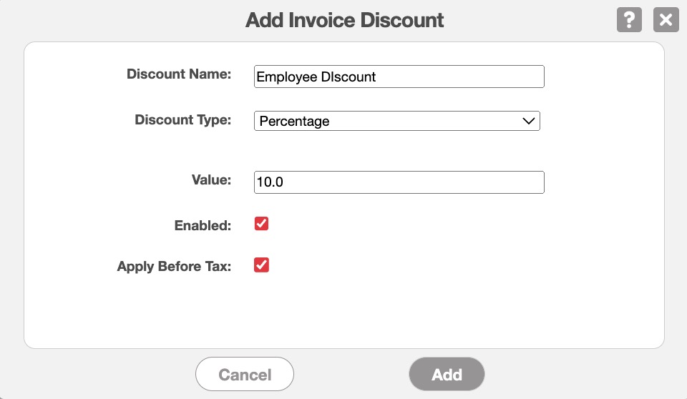
Task: Click the Enabled label text
Action: coord(203,226)
